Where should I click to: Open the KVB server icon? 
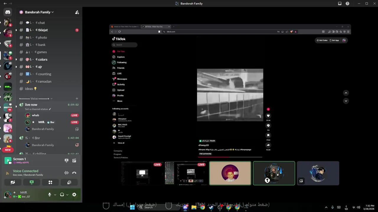point(8,87)
